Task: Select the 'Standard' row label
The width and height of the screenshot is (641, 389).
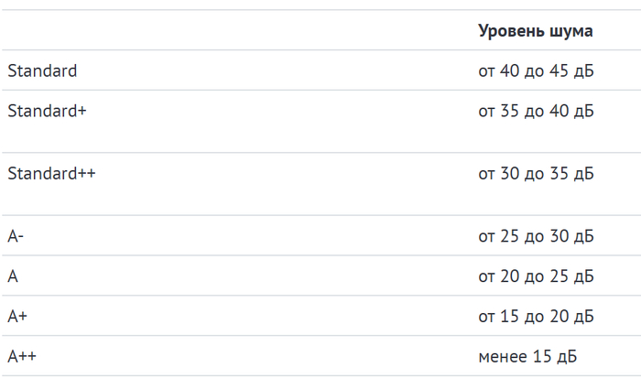Action: 42,70
